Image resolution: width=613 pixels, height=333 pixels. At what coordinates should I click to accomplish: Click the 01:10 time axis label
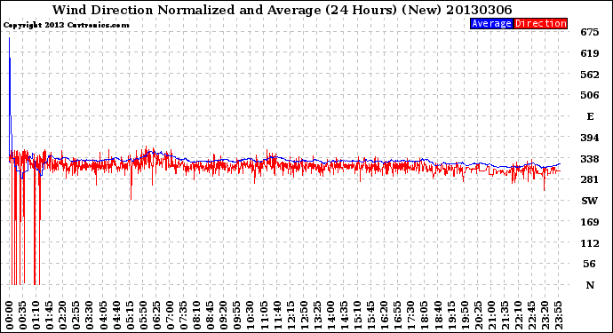[36, 315]
